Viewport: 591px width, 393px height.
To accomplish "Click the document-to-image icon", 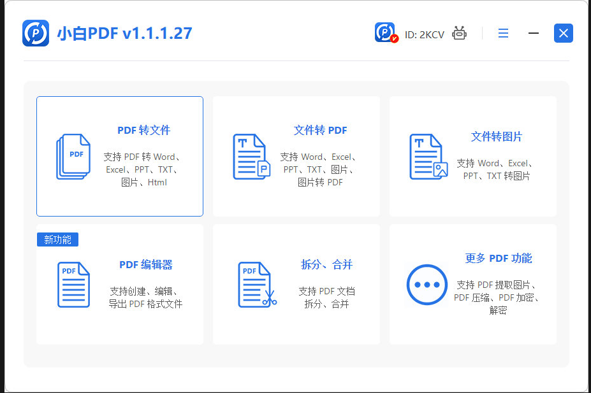I will (x=428, y=157).
